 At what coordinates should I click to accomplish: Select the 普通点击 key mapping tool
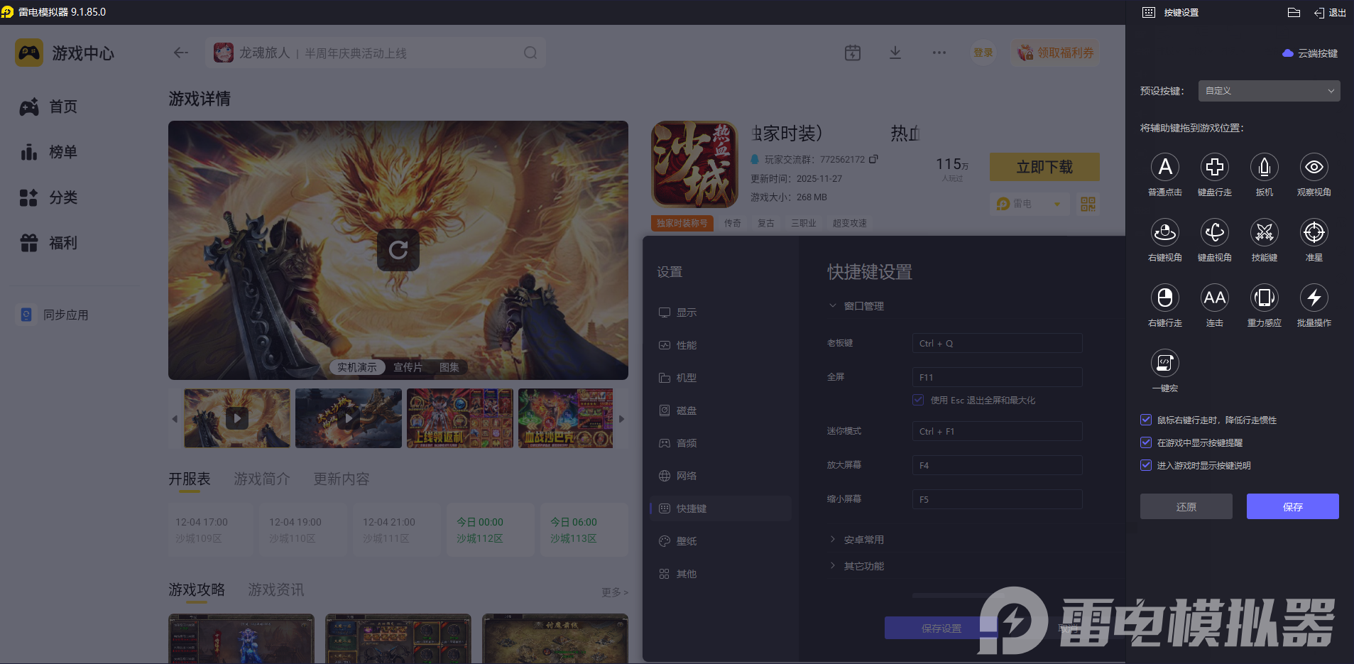[x=1164, y=175]
